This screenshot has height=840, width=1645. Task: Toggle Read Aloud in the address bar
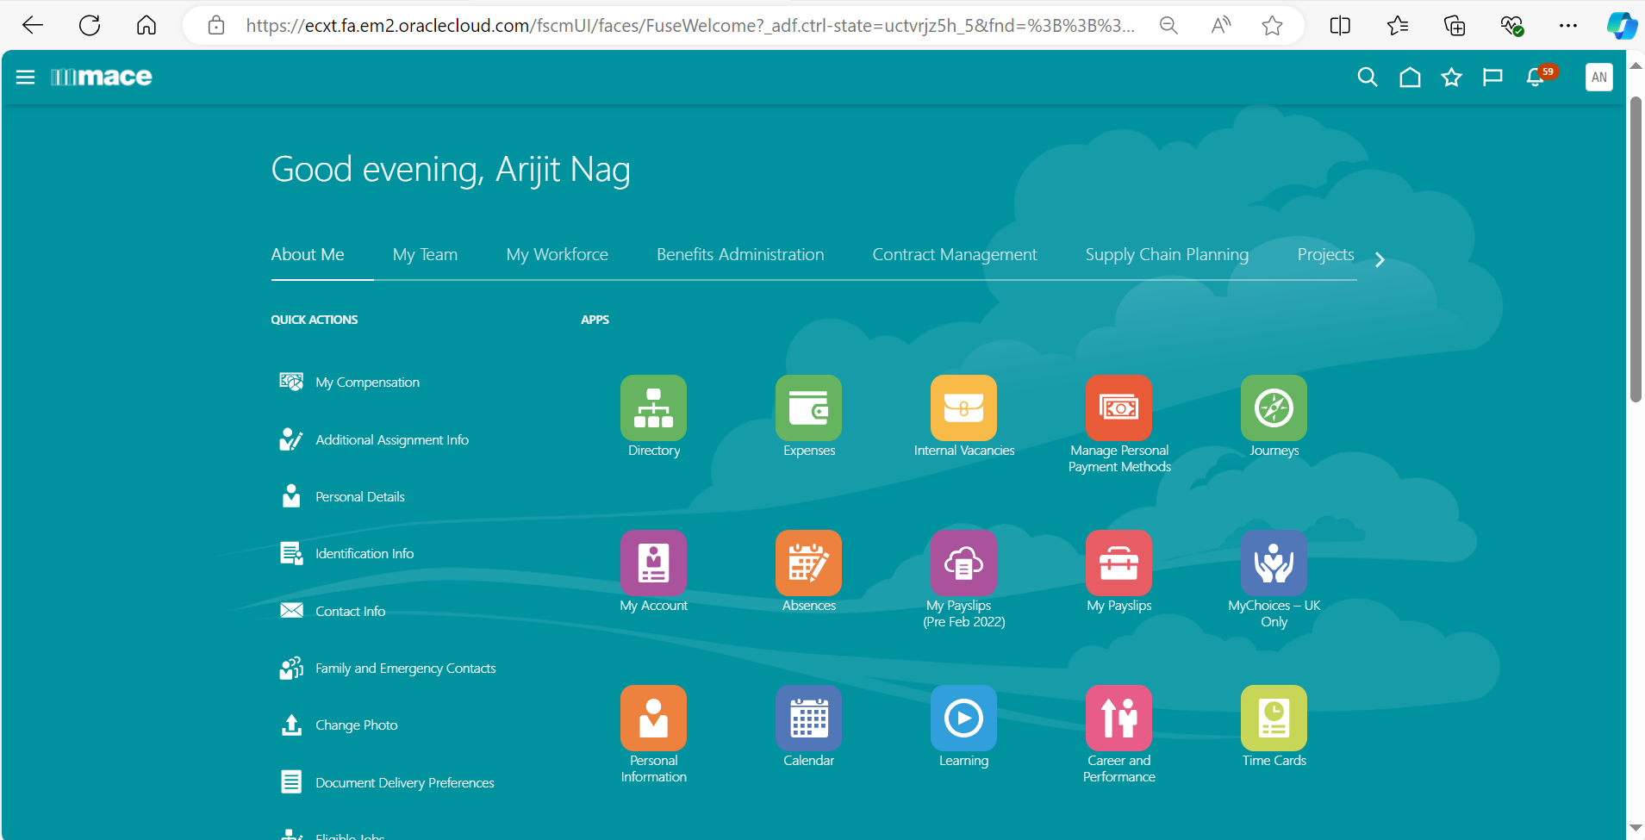tap(1220, 26)
